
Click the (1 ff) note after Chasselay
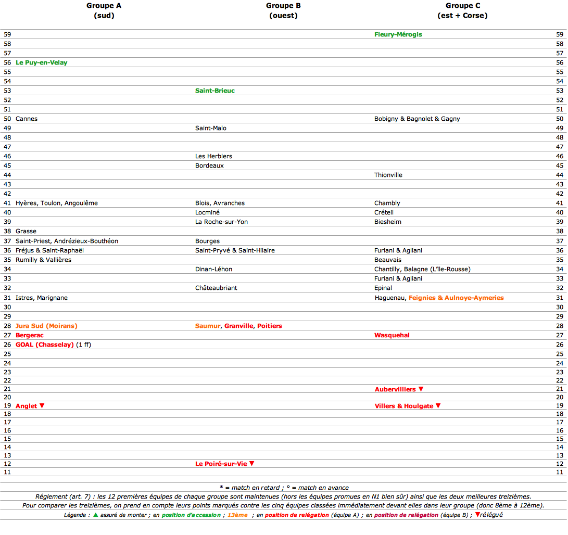[x=84, y=345]
